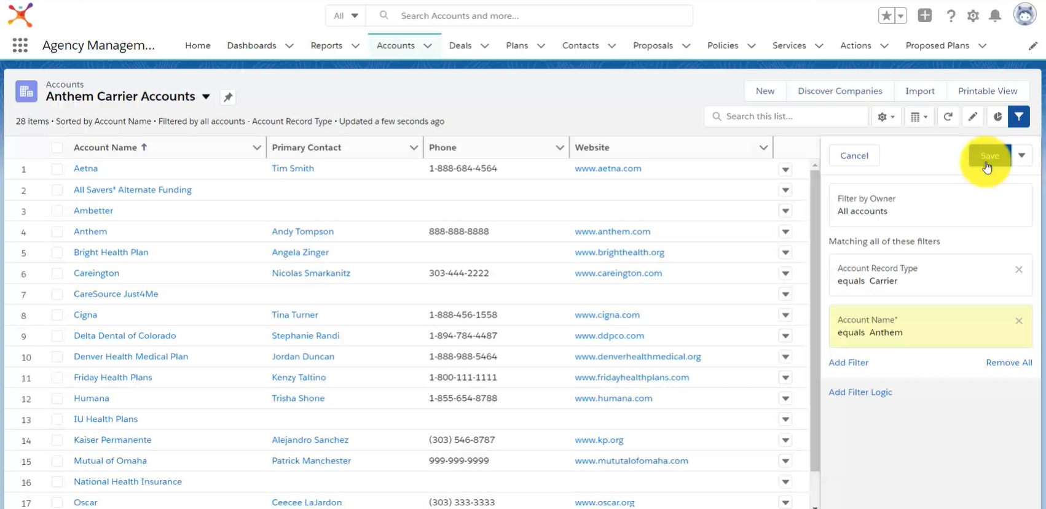Screen dimensions: 1046x509
Task: Open the Setup gear icon
Action: coord(973,16)
